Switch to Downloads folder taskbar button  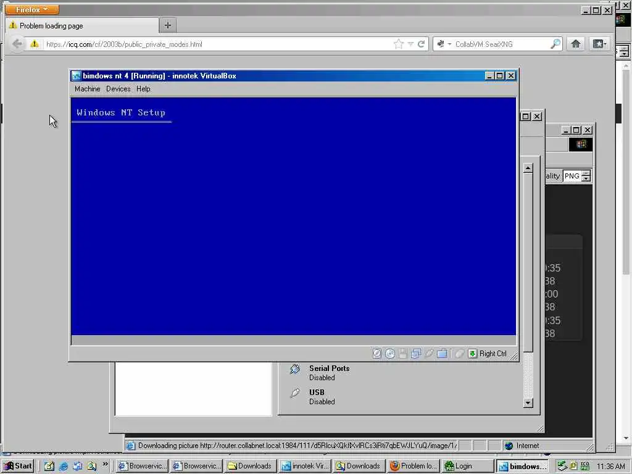point(251,466)
